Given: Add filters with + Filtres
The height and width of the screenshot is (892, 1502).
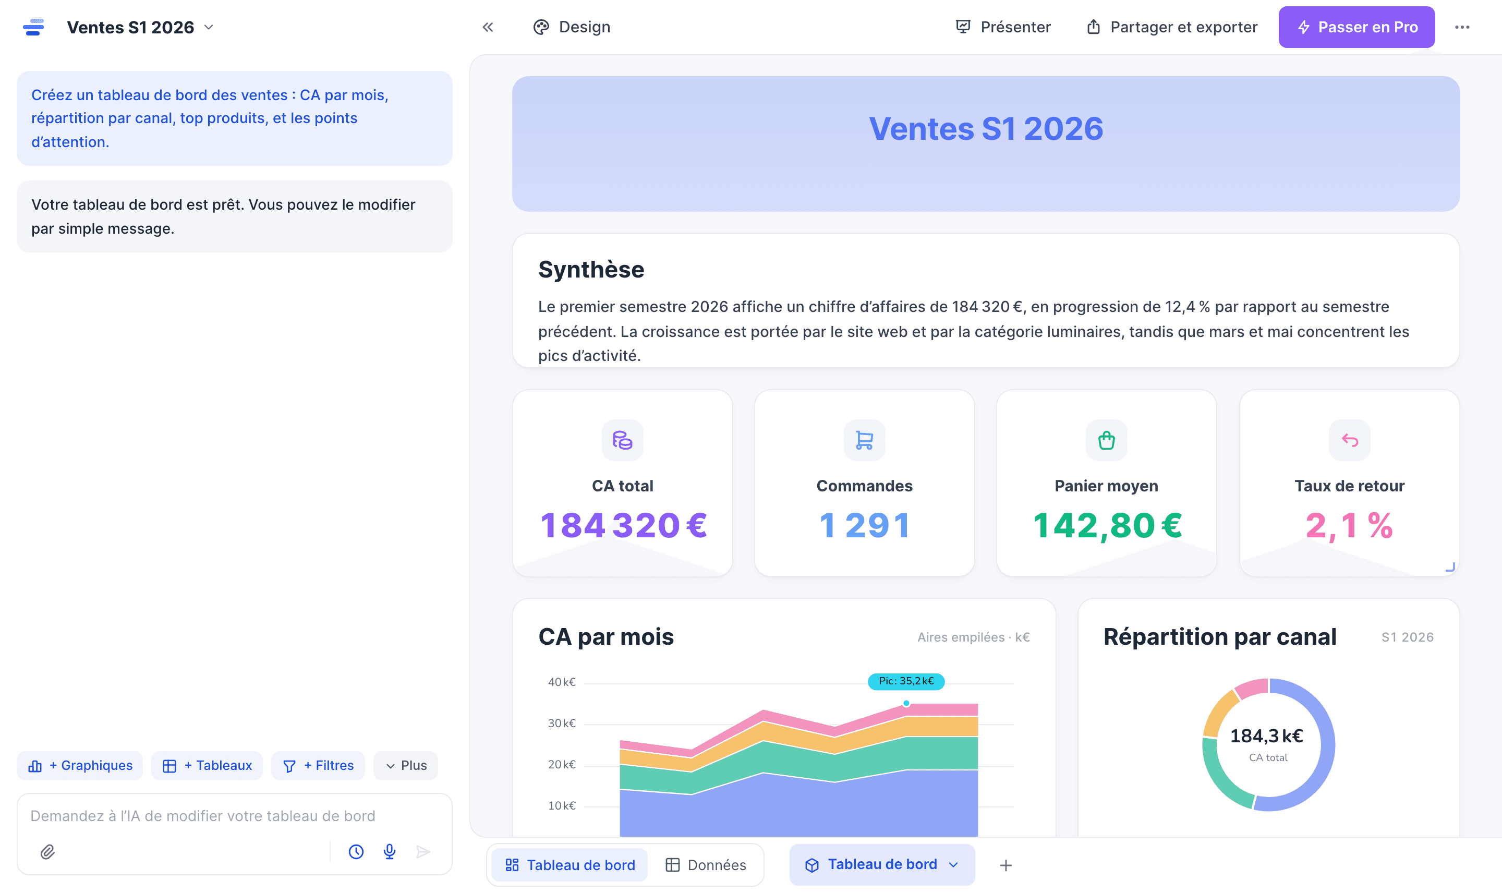Looking at the screenshot, I should [318, 765].
